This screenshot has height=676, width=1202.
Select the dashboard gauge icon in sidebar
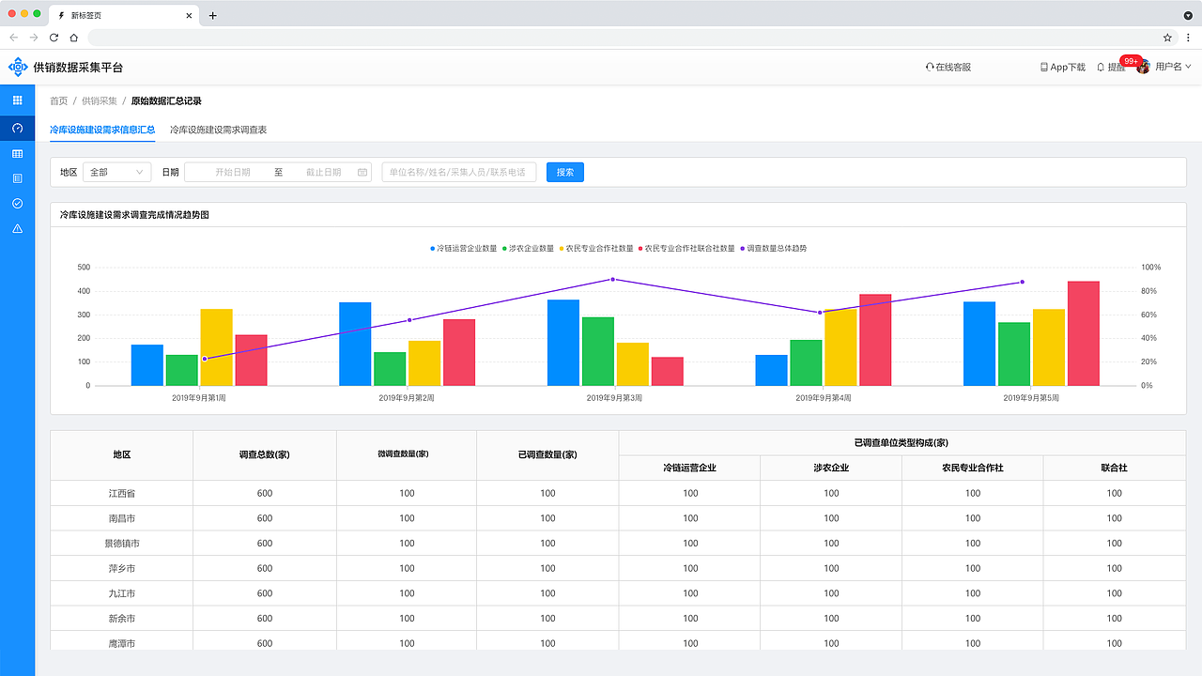point(17,128)
